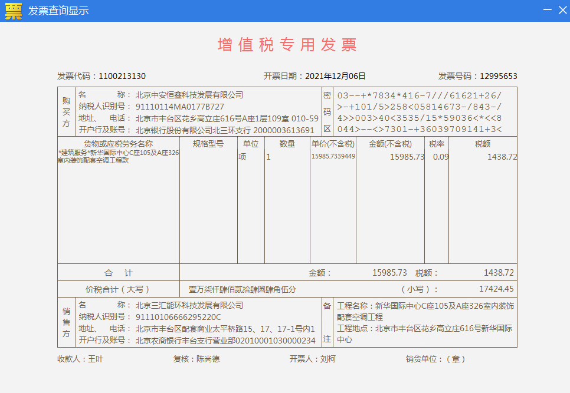Select invoice number 12995653
570x393 pixels.
498,76
